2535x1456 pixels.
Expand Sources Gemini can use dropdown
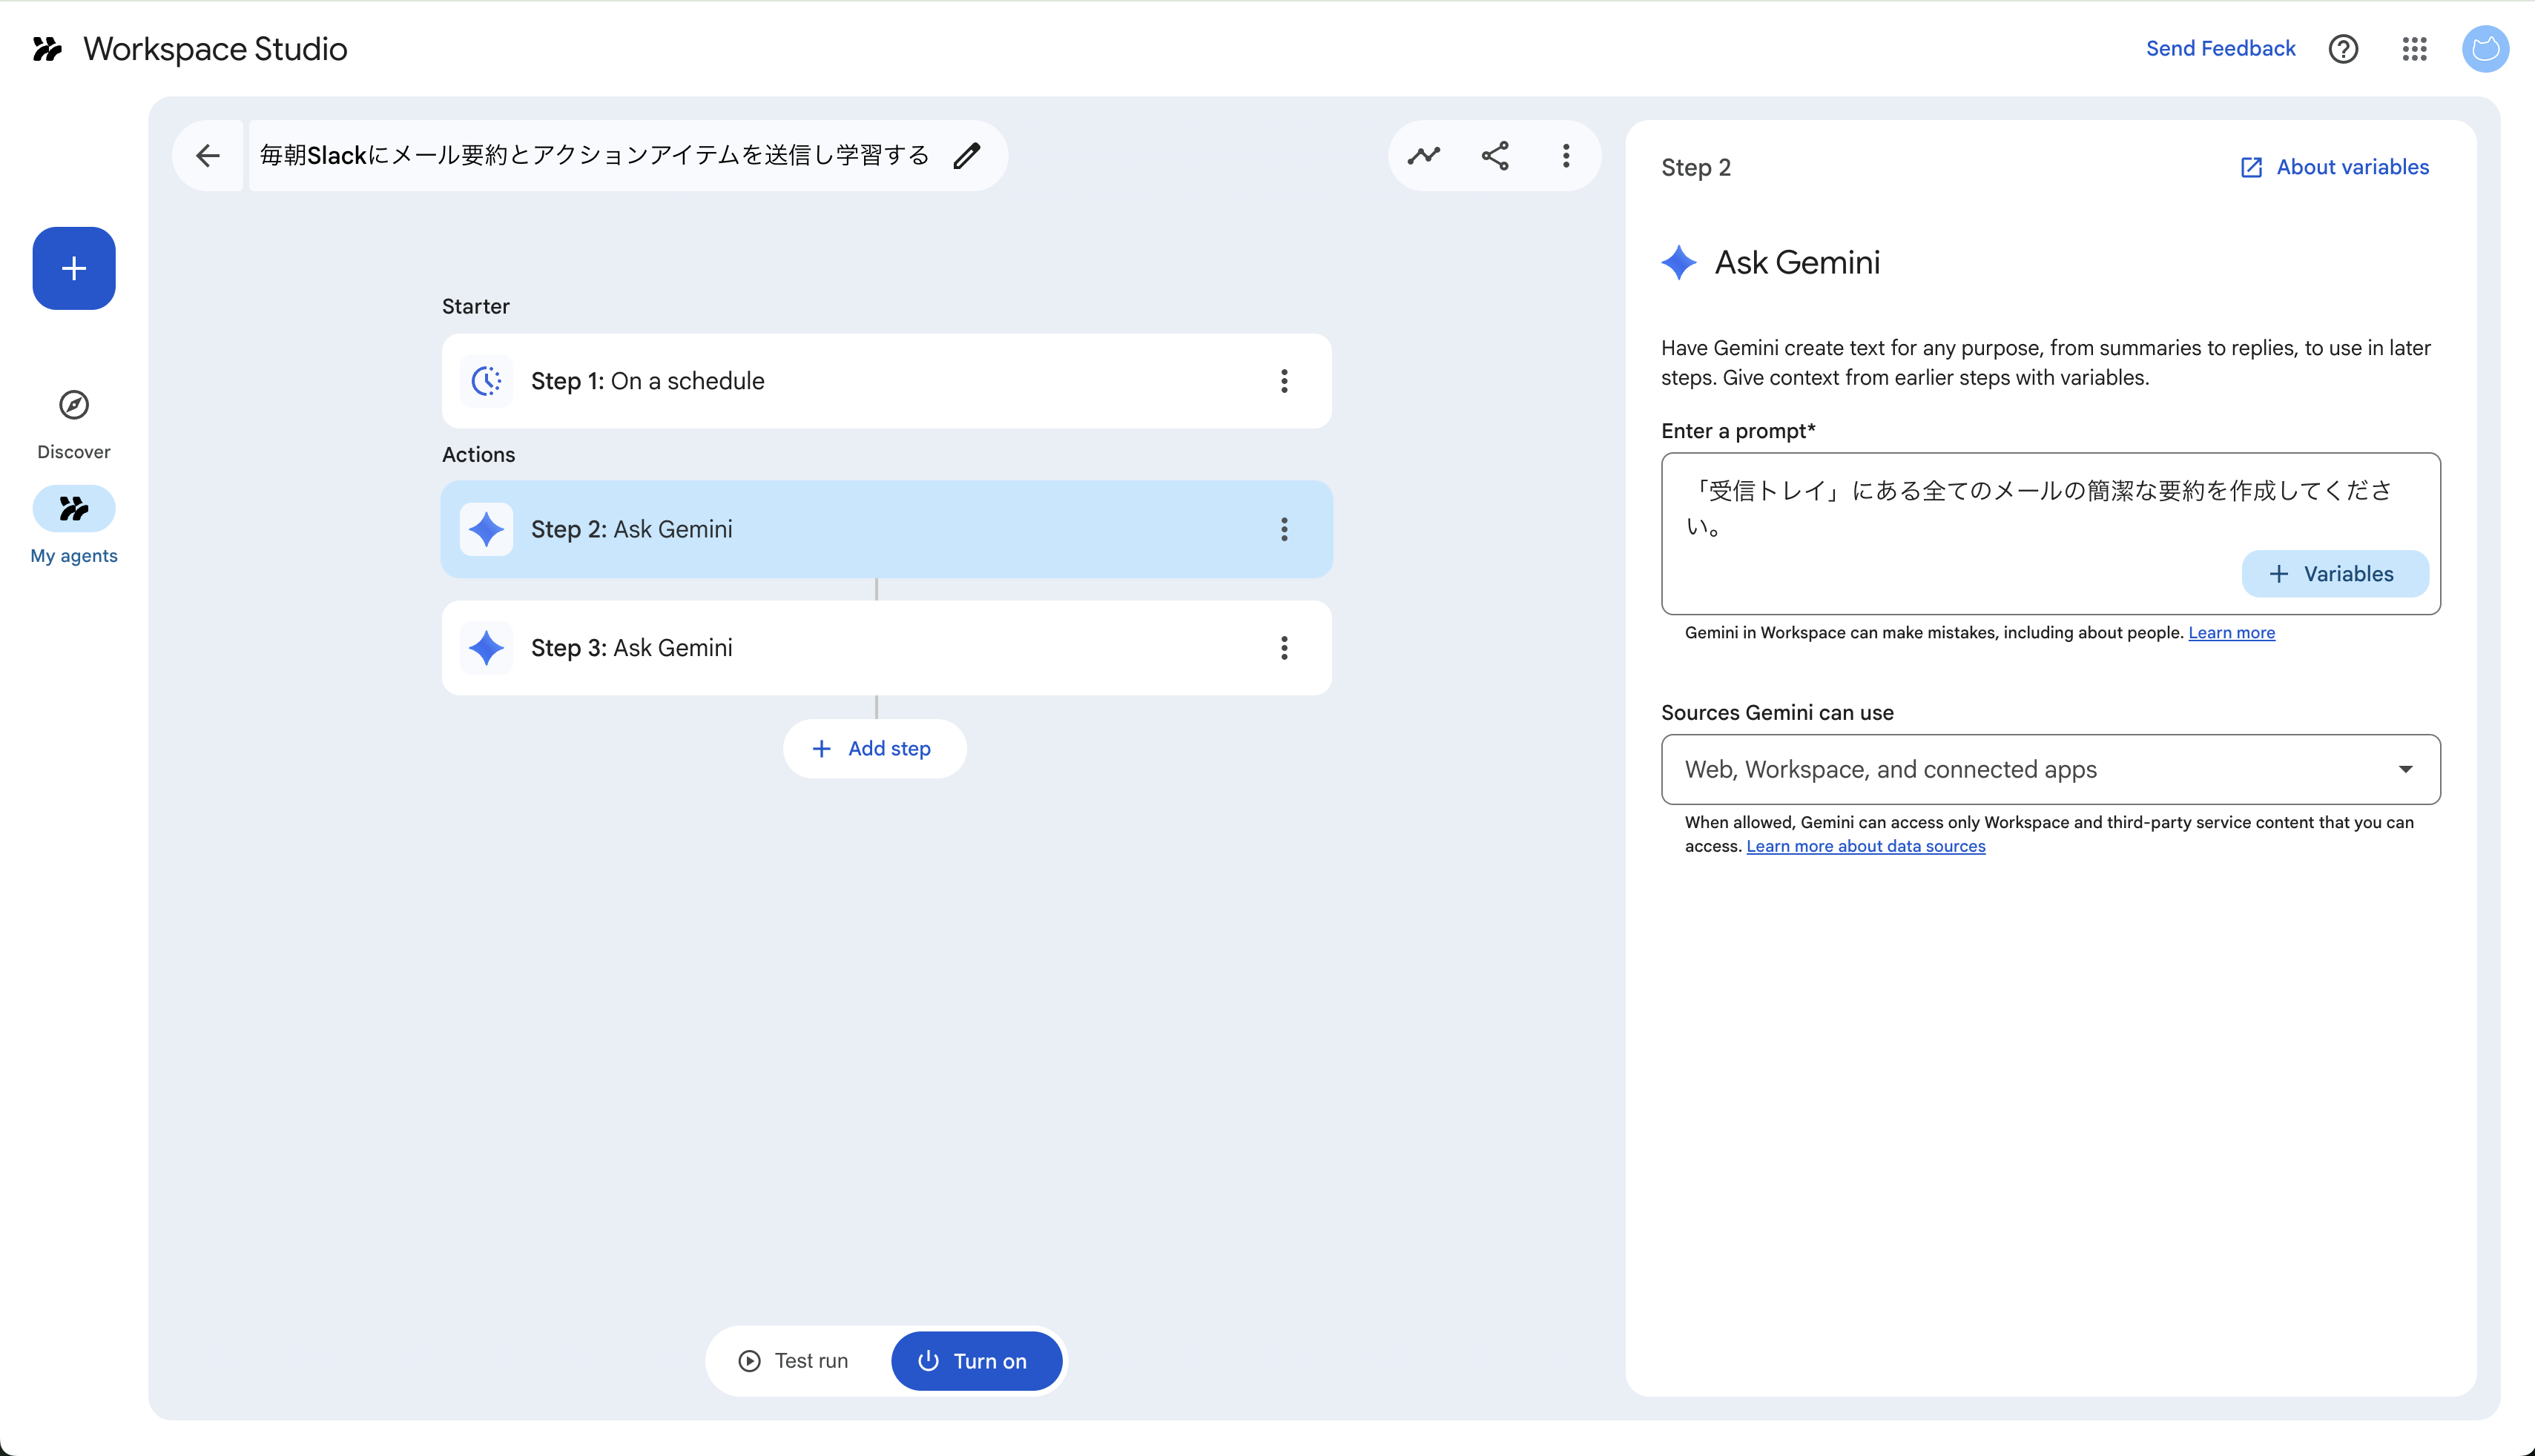pyautogui.click(x=2050, y=769)
